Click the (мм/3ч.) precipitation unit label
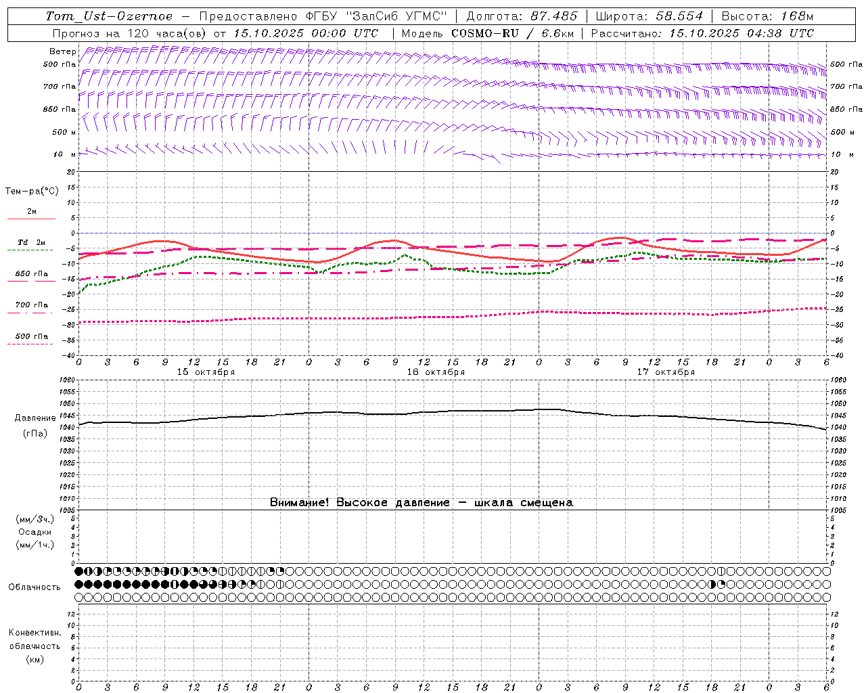866x693 pixels. [x=35, y=519]
